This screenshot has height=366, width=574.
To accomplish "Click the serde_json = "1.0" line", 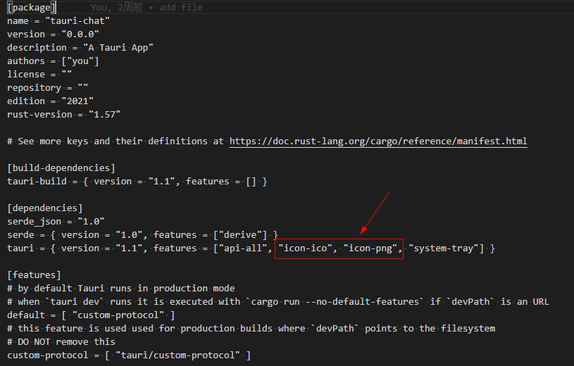I will [56, 222].
